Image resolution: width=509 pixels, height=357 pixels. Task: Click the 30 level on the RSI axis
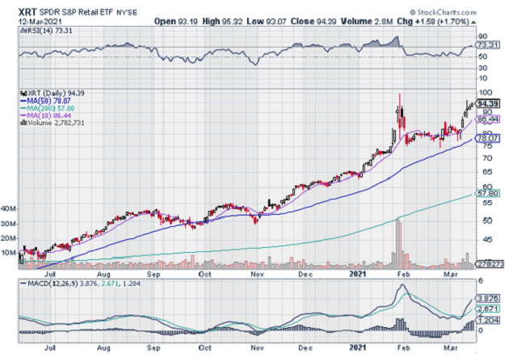[482, 68]
